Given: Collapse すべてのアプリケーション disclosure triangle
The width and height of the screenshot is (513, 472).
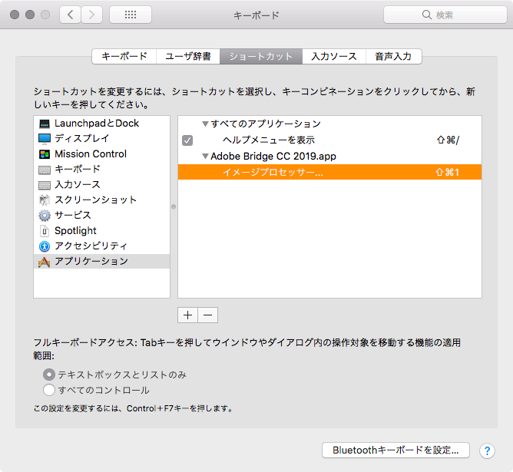Looking at the screenshot, I should point(205,124).
